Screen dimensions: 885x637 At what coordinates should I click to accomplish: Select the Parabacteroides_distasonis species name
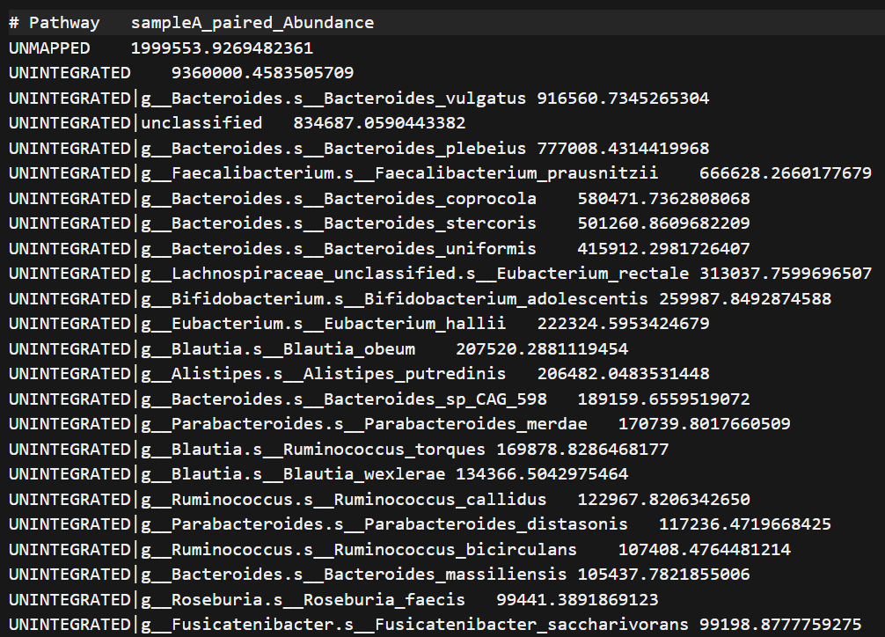pyautogui.click(x=496, y=524)
